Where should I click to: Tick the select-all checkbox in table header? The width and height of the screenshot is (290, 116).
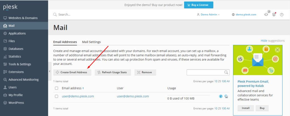(57, 88)
